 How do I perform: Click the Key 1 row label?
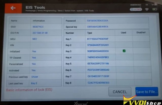click(68, 39)
